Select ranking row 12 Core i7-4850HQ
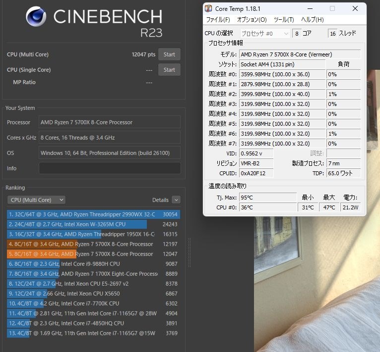 [x=93, y=323]
